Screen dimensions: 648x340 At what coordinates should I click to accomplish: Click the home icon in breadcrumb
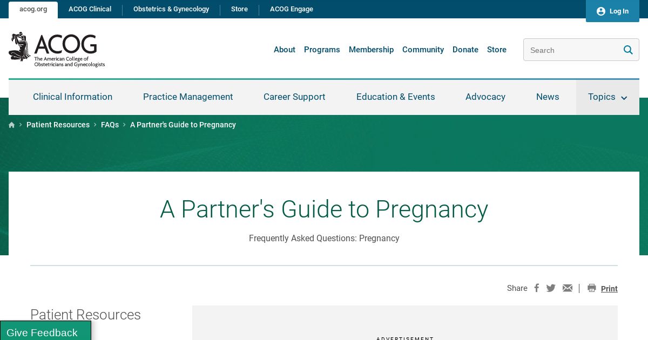tap(12, 125)
